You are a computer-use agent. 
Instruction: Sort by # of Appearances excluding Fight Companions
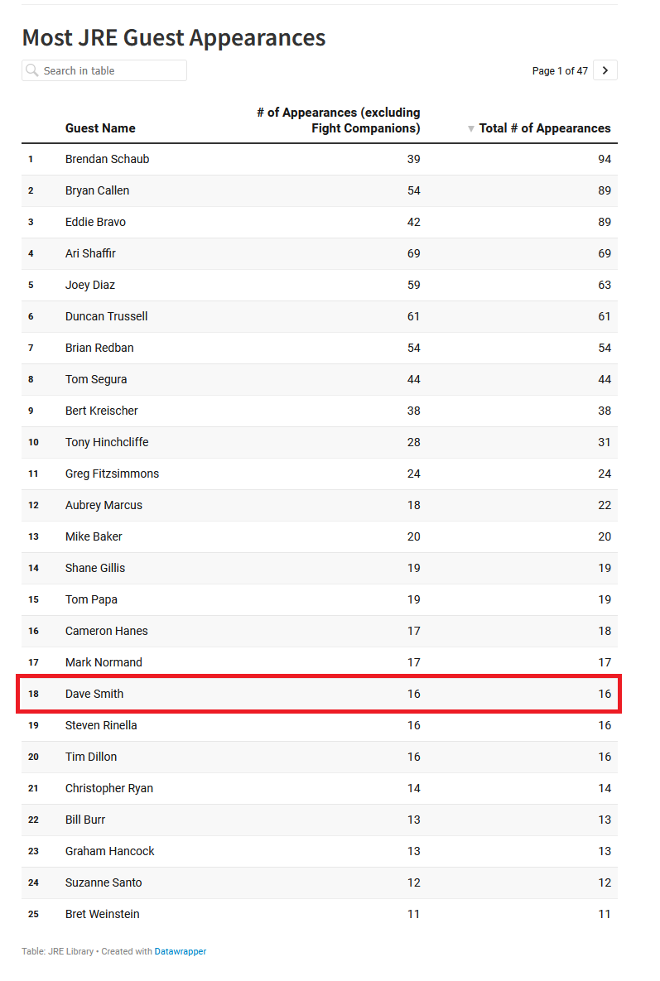tap(339, 120)
